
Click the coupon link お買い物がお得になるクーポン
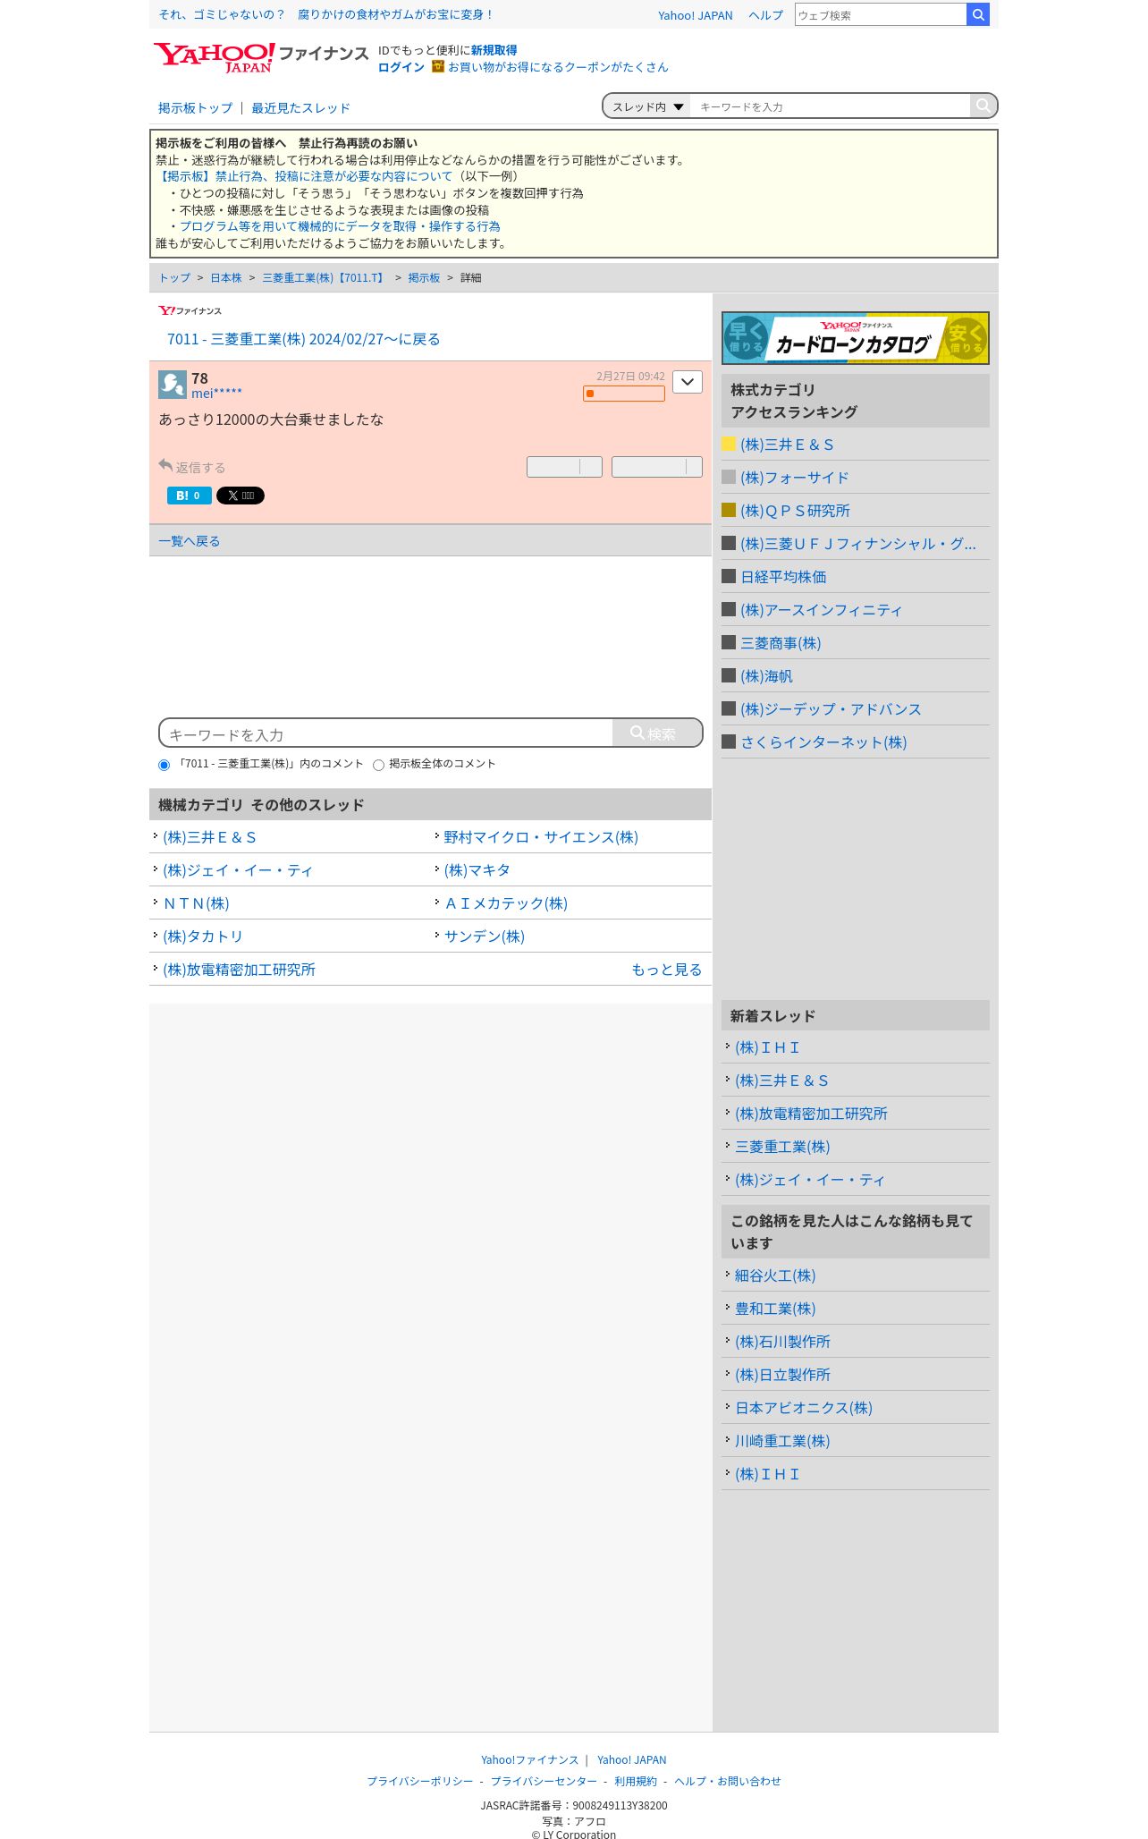coord(558,67)
